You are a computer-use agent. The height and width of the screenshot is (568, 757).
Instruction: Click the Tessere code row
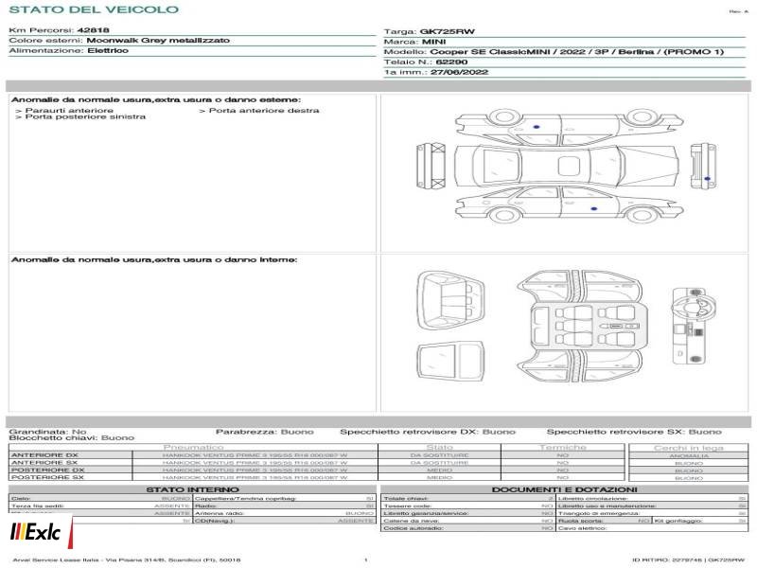point(467,506)
